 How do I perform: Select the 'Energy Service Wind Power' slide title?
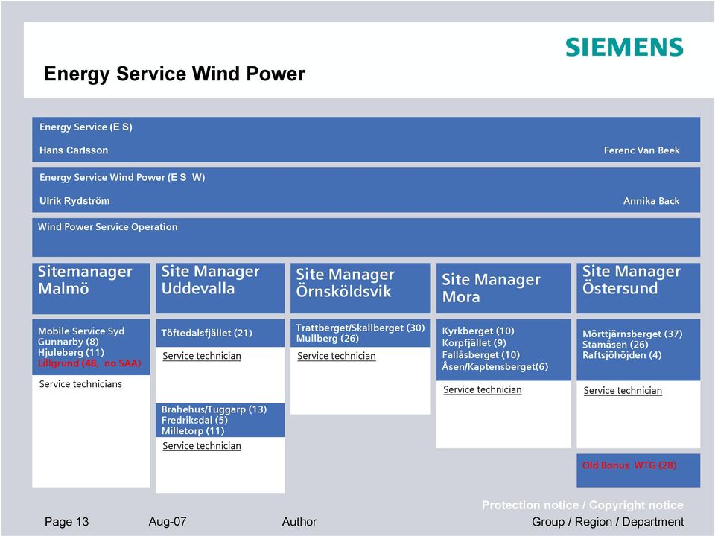(x=174, y=74)
